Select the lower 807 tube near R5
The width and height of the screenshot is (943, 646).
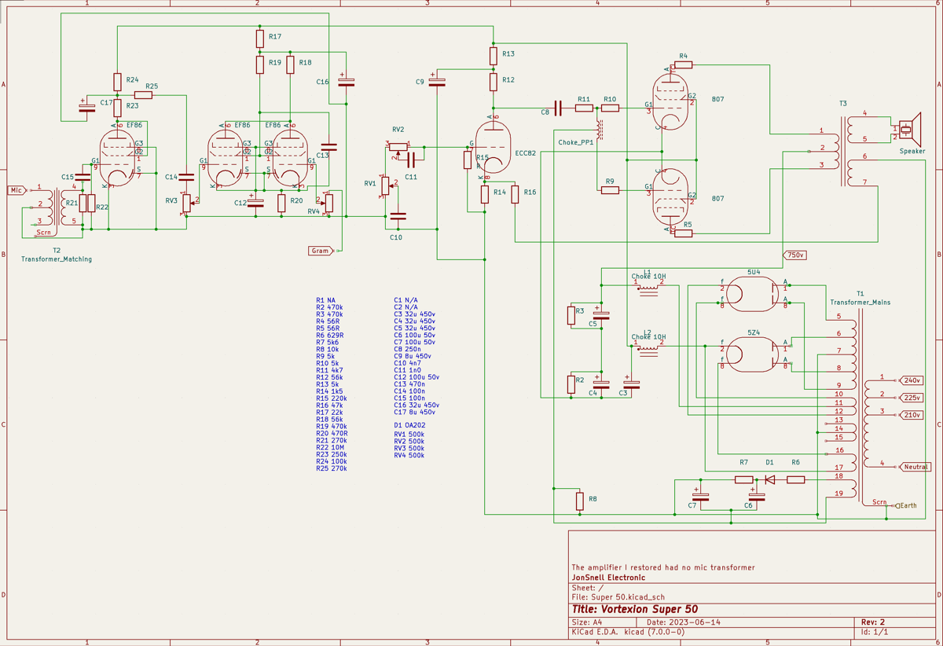pos(670,196)
